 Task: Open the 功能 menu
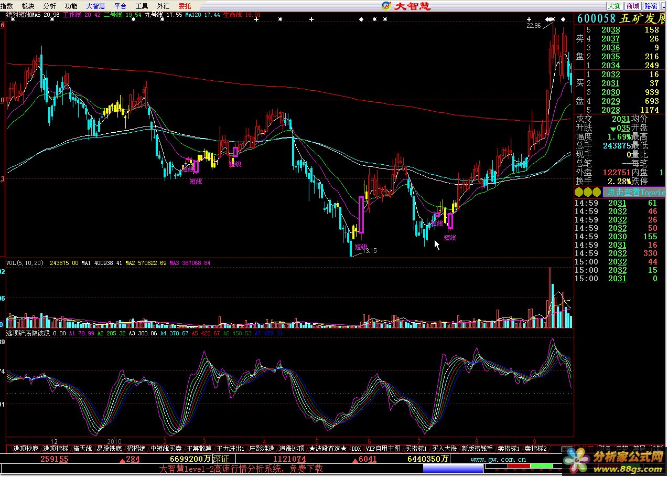click(x=71, y=6)
